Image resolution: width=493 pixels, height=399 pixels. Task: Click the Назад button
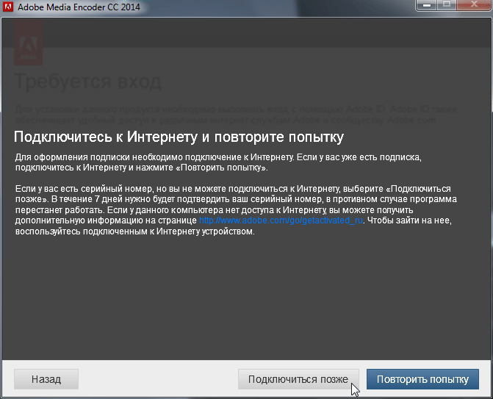click(x=46, y=379)
